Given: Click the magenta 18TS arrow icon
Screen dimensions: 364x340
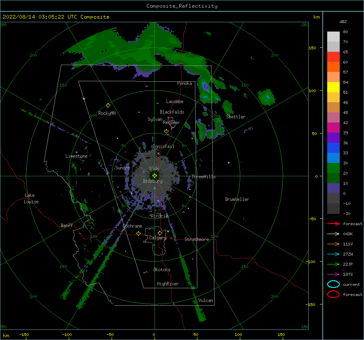Looking at the screenshot, I should coord(333,275).
